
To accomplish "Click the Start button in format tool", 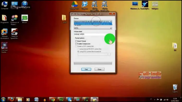I will pos(86,69).
